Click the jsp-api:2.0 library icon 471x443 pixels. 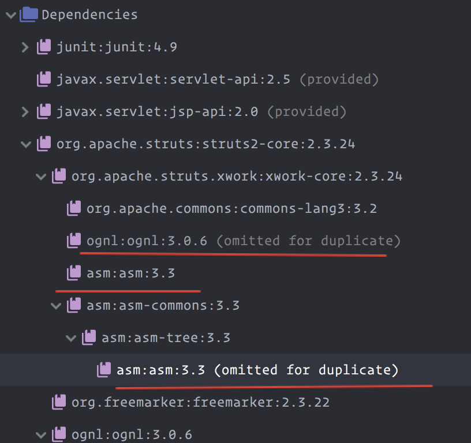tap(44, 111)
